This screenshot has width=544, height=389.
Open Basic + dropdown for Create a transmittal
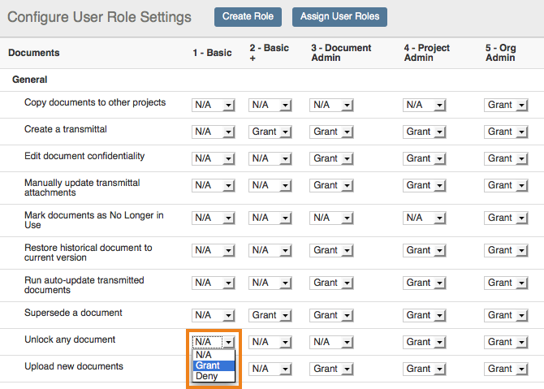click(x=270, y=132)
